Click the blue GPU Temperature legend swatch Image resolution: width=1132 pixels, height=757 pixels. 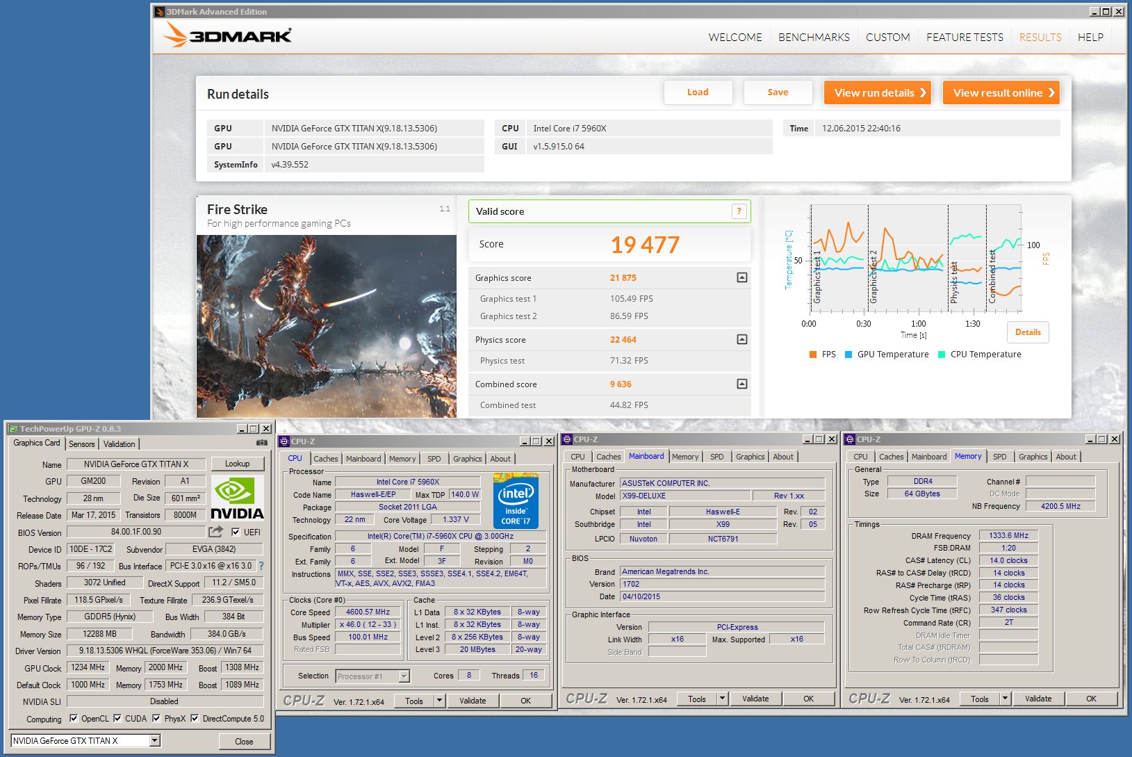coord(848,355)
